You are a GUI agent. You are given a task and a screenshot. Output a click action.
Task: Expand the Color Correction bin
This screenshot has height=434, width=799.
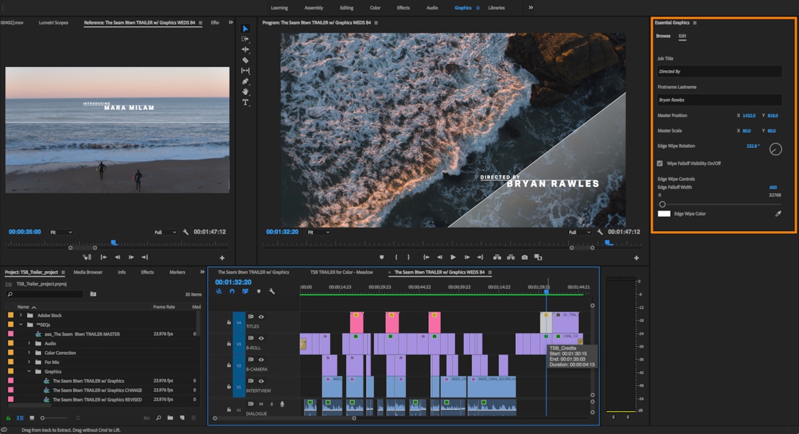tap(29, 353)
